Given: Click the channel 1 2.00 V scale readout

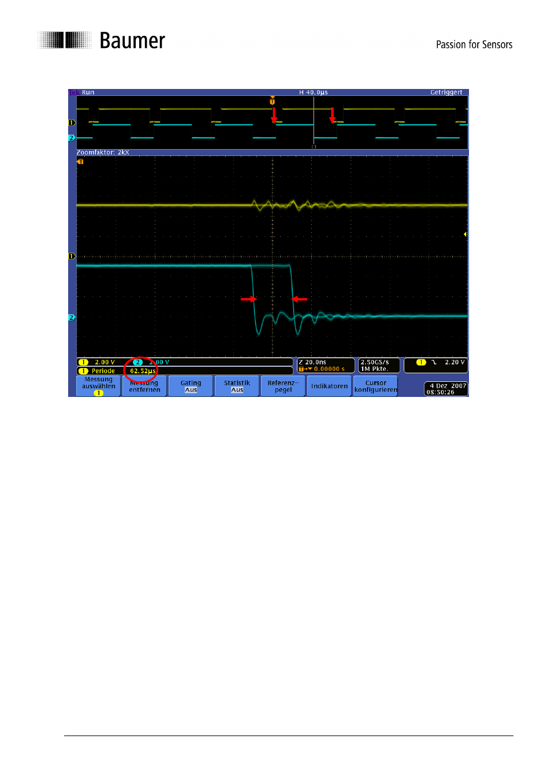Looking at the screenshot, I should pyautogui.click(x=105, y=362).
